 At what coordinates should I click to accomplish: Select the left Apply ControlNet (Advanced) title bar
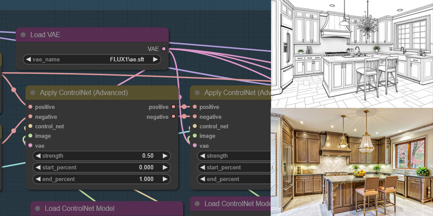pyautogui.click(x=102, y=92)
